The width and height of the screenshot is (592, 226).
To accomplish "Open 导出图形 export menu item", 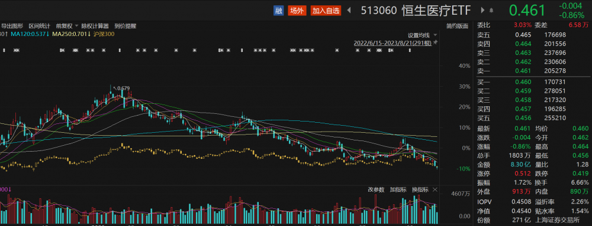I will (12, 26).
